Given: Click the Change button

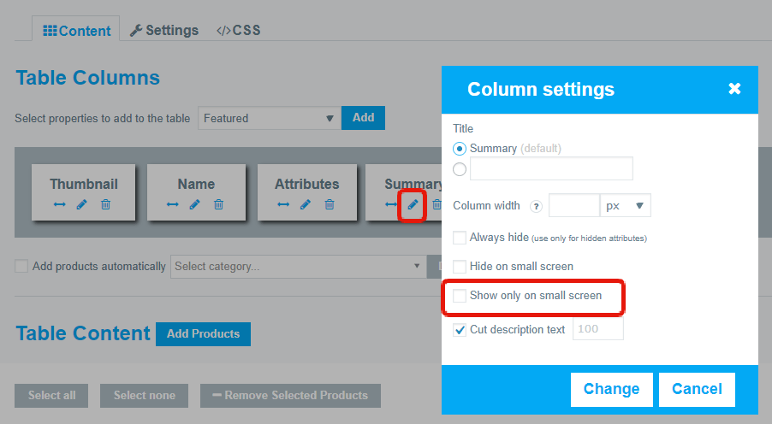Looking at the screenshot, I should pos(611,389).
